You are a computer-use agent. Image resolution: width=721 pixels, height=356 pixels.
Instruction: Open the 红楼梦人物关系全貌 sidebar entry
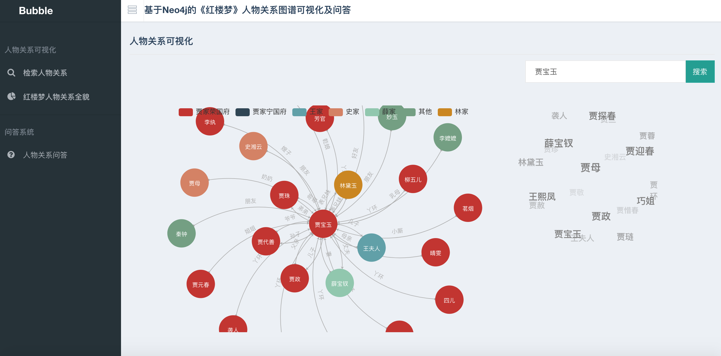(x=56, y=97)
